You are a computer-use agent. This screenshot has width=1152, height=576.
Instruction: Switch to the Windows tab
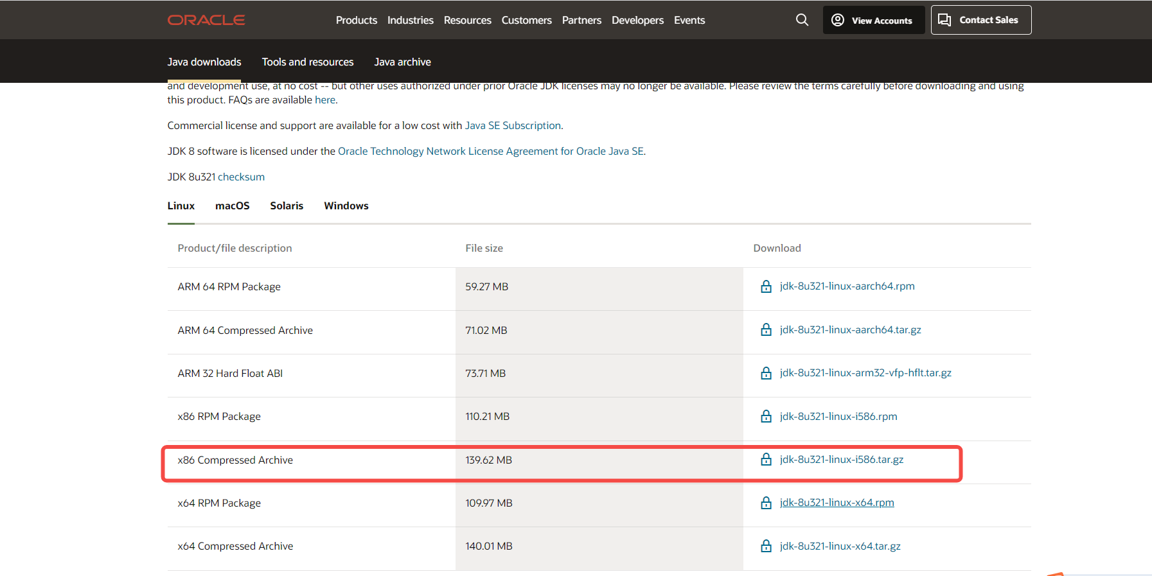pyautogui.click(x=346, y=205)
